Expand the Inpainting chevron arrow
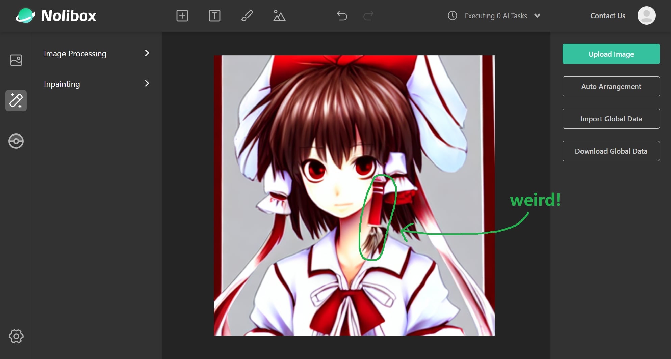Screen dimensions: 671x359 [x=147, y=83]
